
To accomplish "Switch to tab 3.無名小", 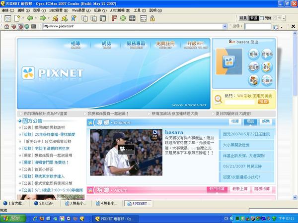I will pyautogui.click(x=75, y=203).
